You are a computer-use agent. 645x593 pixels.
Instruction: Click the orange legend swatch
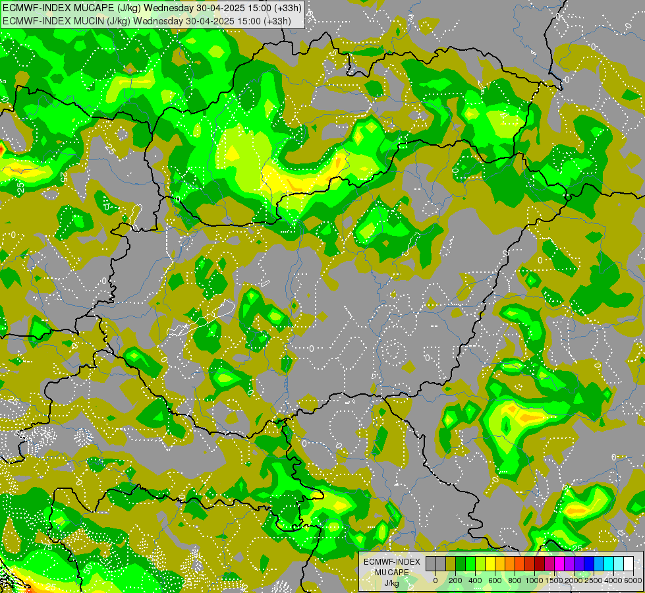pyautogui.click(x=510, y=563)
